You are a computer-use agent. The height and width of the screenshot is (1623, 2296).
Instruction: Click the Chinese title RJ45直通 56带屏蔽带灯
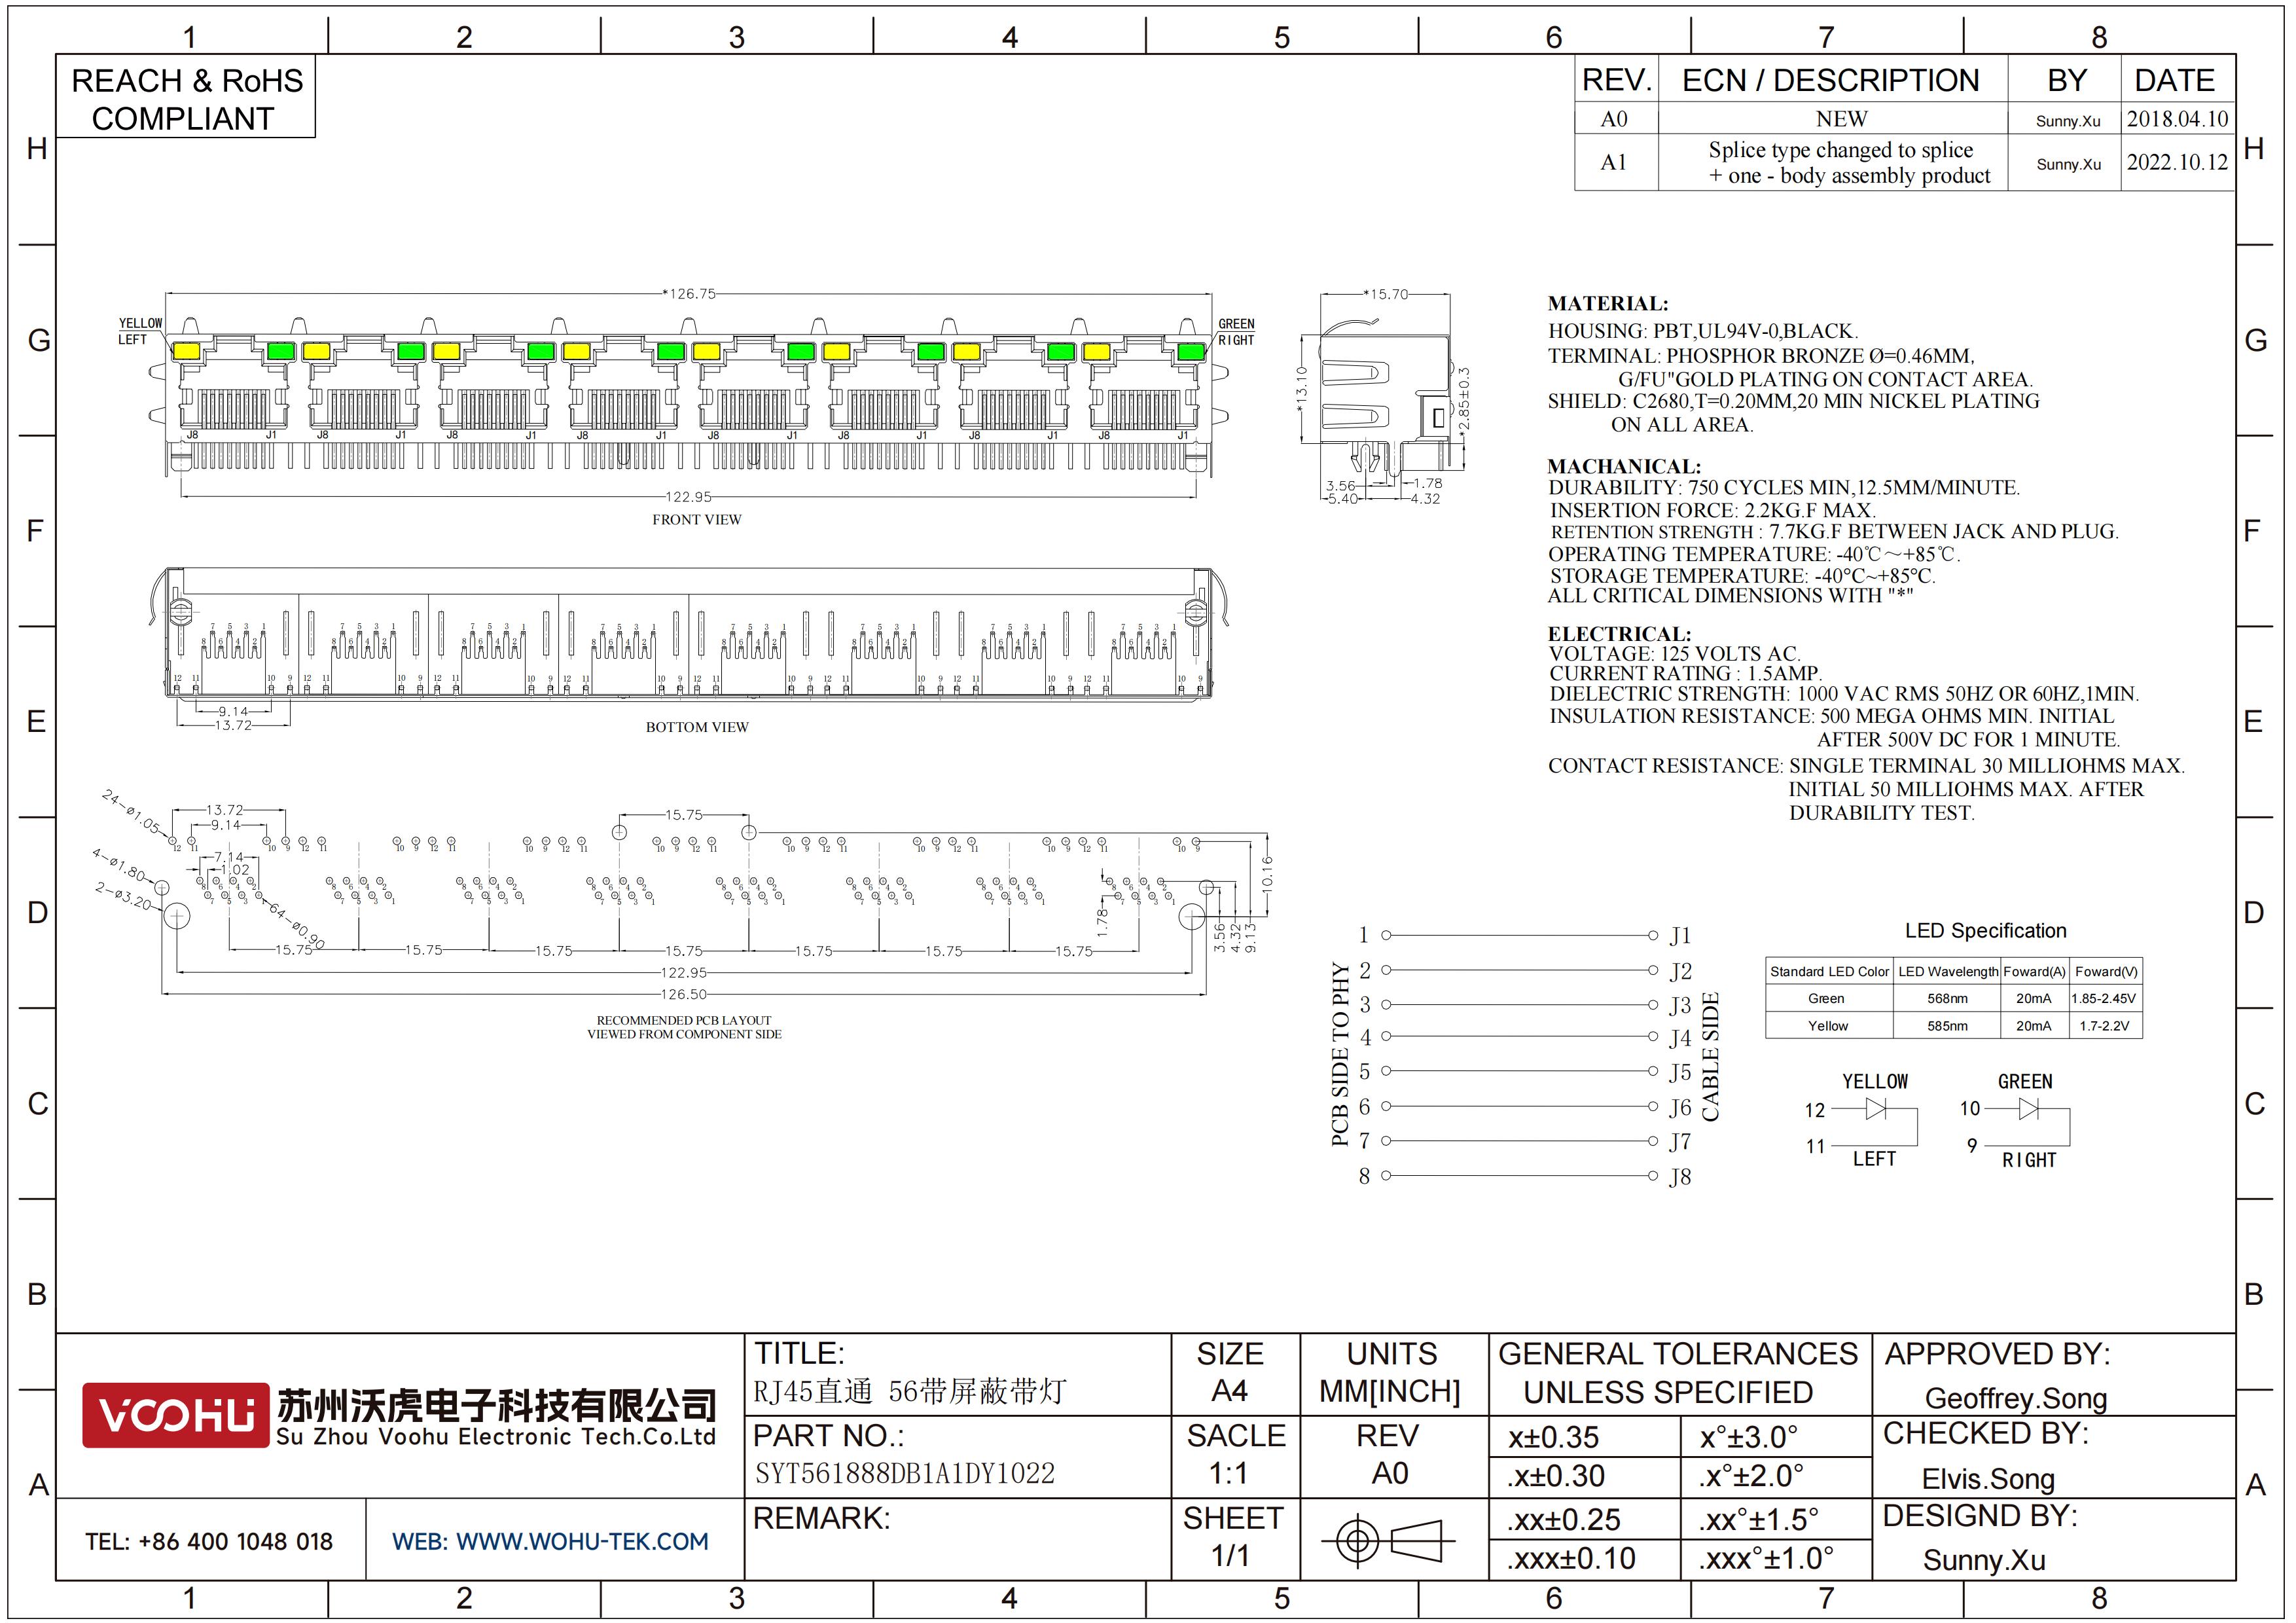click(910, 1391)
